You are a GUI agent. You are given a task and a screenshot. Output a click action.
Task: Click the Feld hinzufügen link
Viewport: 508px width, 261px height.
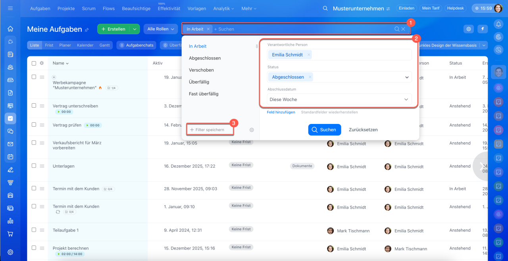click(281, 112)
